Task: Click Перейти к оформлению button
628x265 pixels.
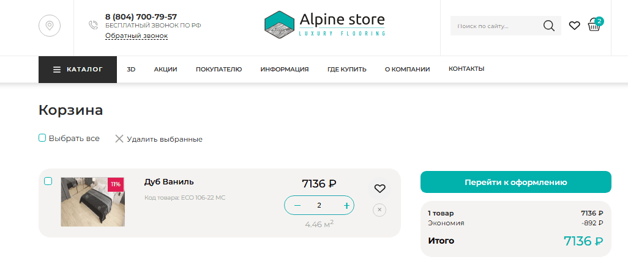Action: (x=515, y=182)
